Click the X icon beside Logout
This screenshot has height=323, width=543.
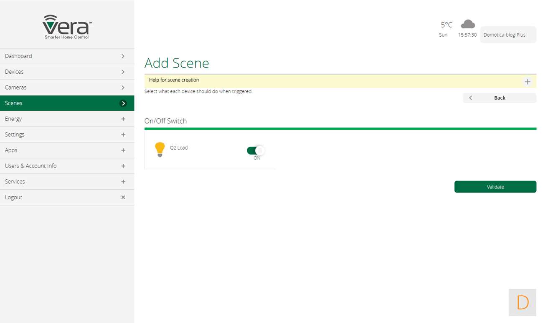123,197
